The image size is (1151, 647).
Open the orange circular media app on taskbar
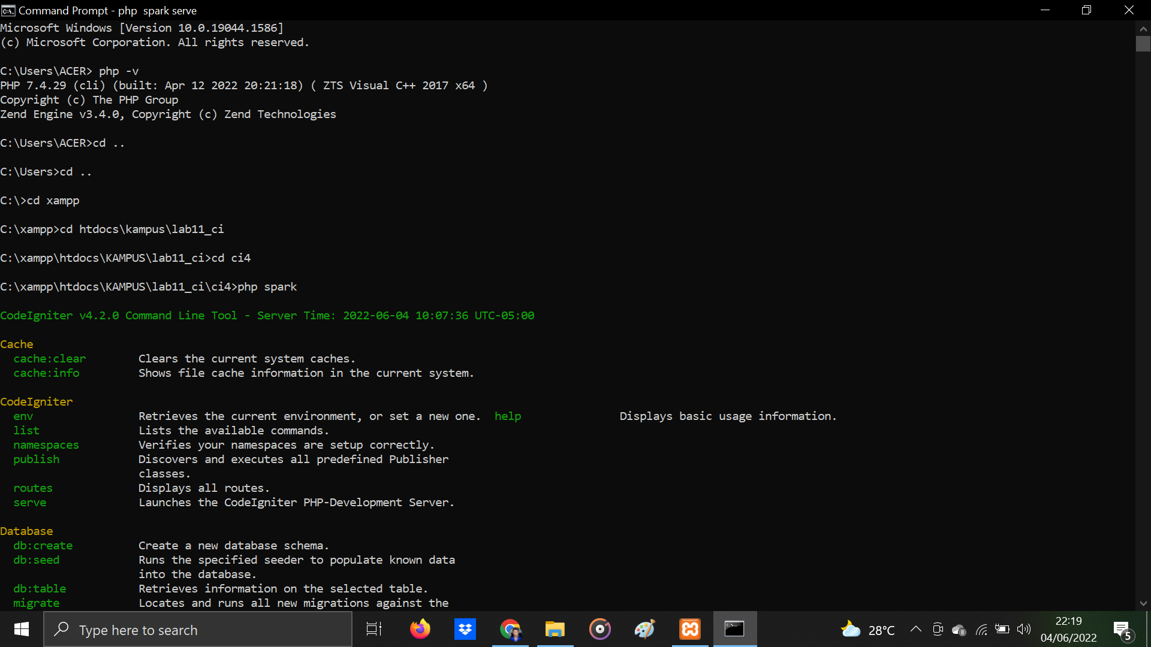[x=600, y=629]
